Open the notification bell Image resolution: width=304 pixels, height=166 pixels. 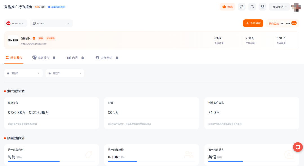point(252,7)
